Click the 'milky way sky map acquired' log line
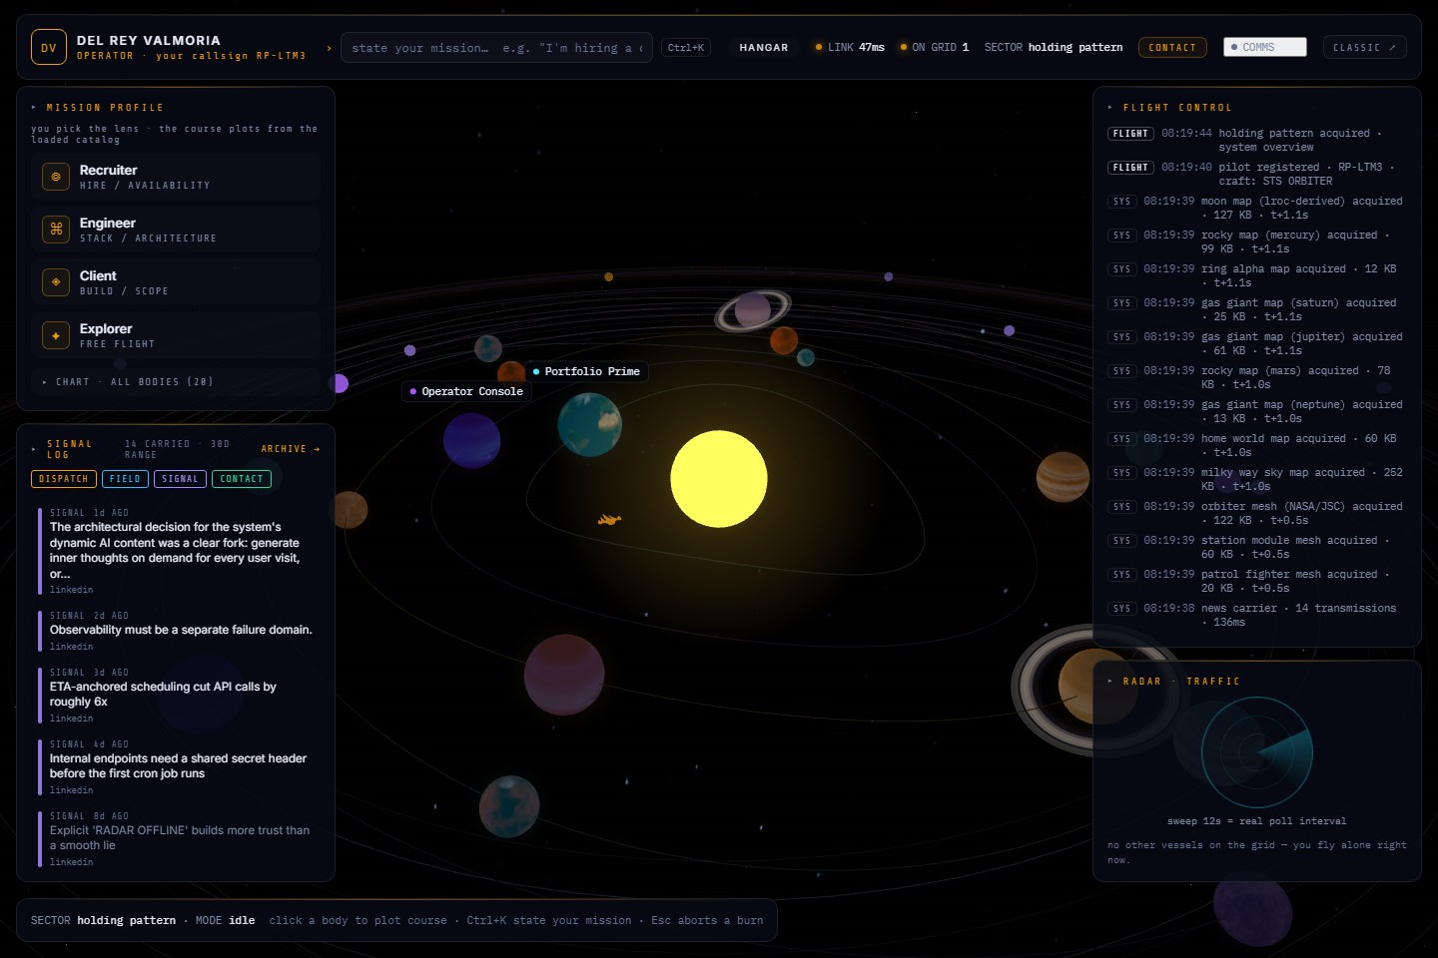The image size is (1438, 958). point(1256,479)
